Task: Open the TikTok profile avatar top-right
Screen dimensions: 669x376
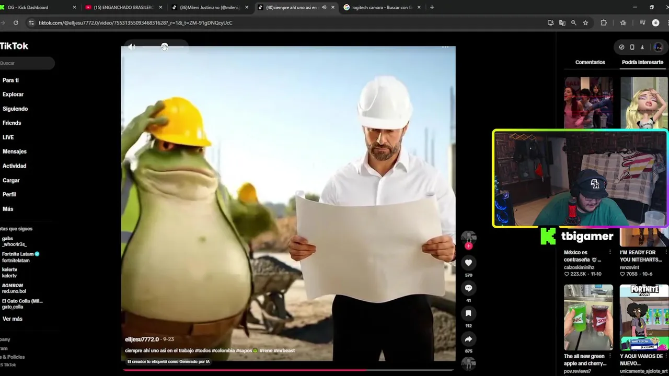Action: pyautogui.click(x=658, y=47)
